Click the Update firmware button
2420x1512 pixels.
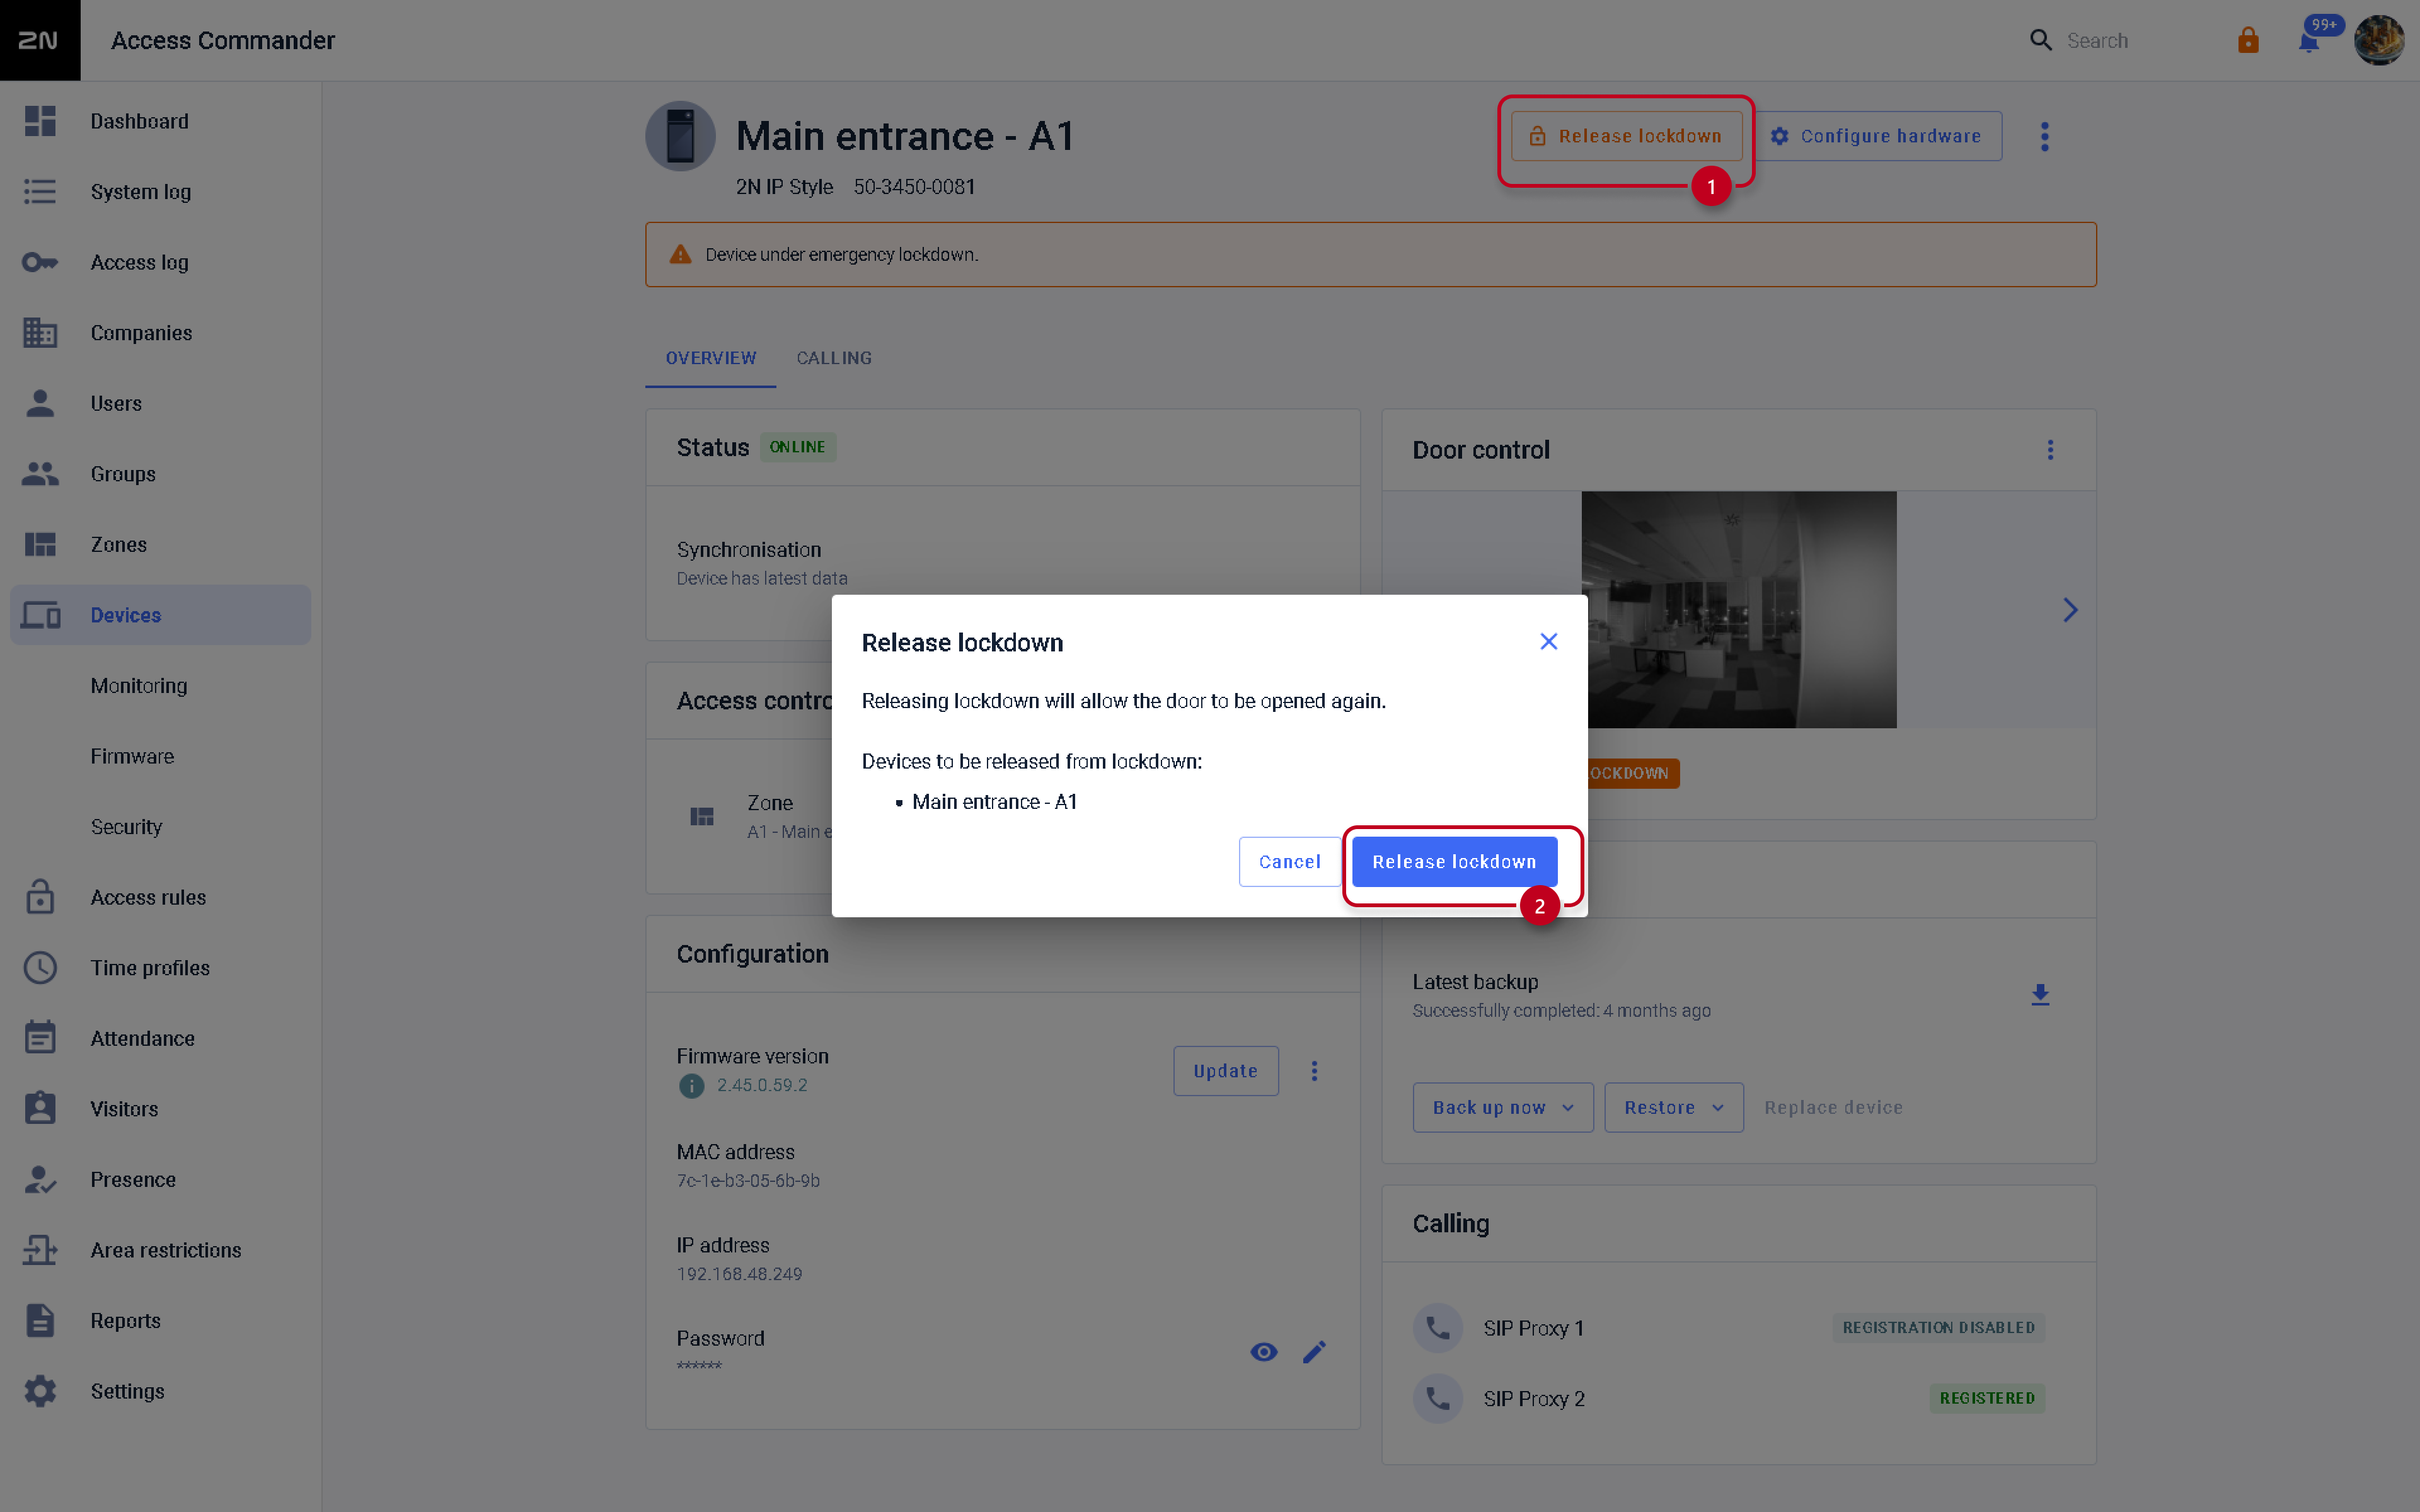[1225, 1071]
